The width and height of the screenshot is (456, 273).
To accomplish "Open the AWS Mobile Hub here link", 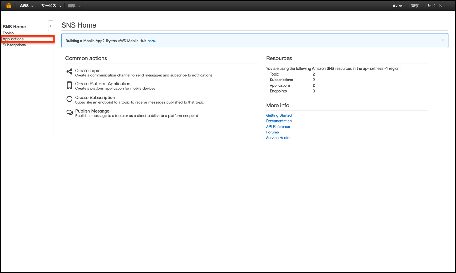I will [x=151, y=41].
